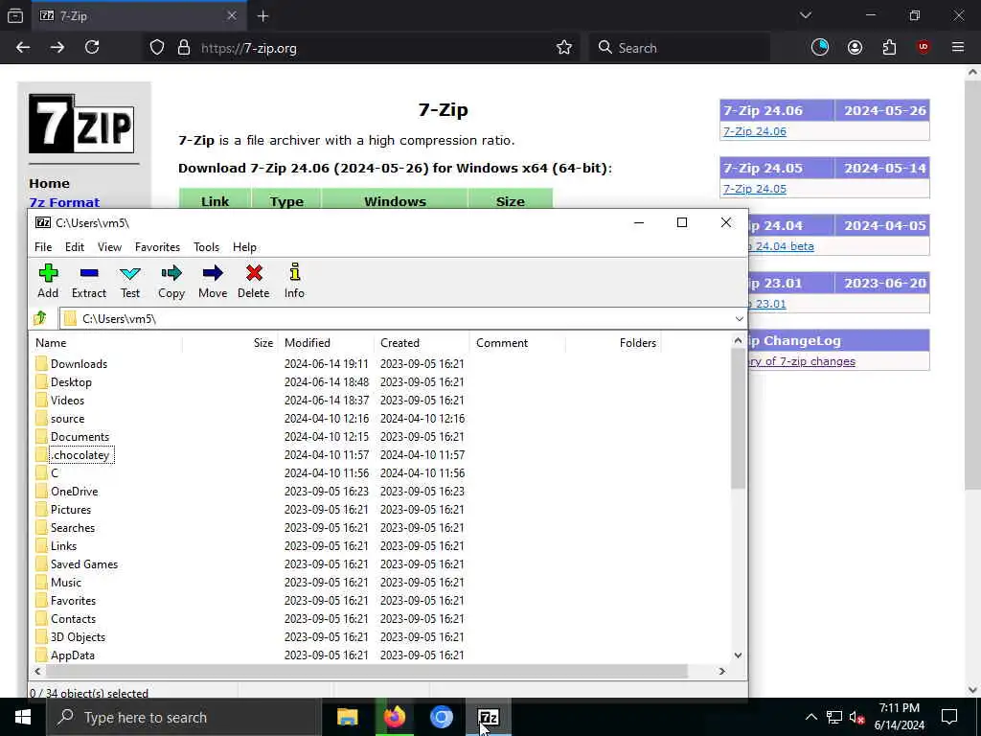Follow the 7z Format sidebar link
This screenshot has height=736, width=981.
point(64,202)
